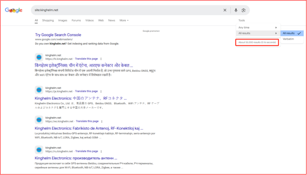Open the More search categories dropdown
Screen dimensions: 307x175
[x=124, y=20]
